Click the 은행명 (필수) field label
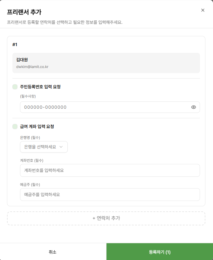This screenshot has height=260, width=213. pyautogui.click(x=30, y=138)
